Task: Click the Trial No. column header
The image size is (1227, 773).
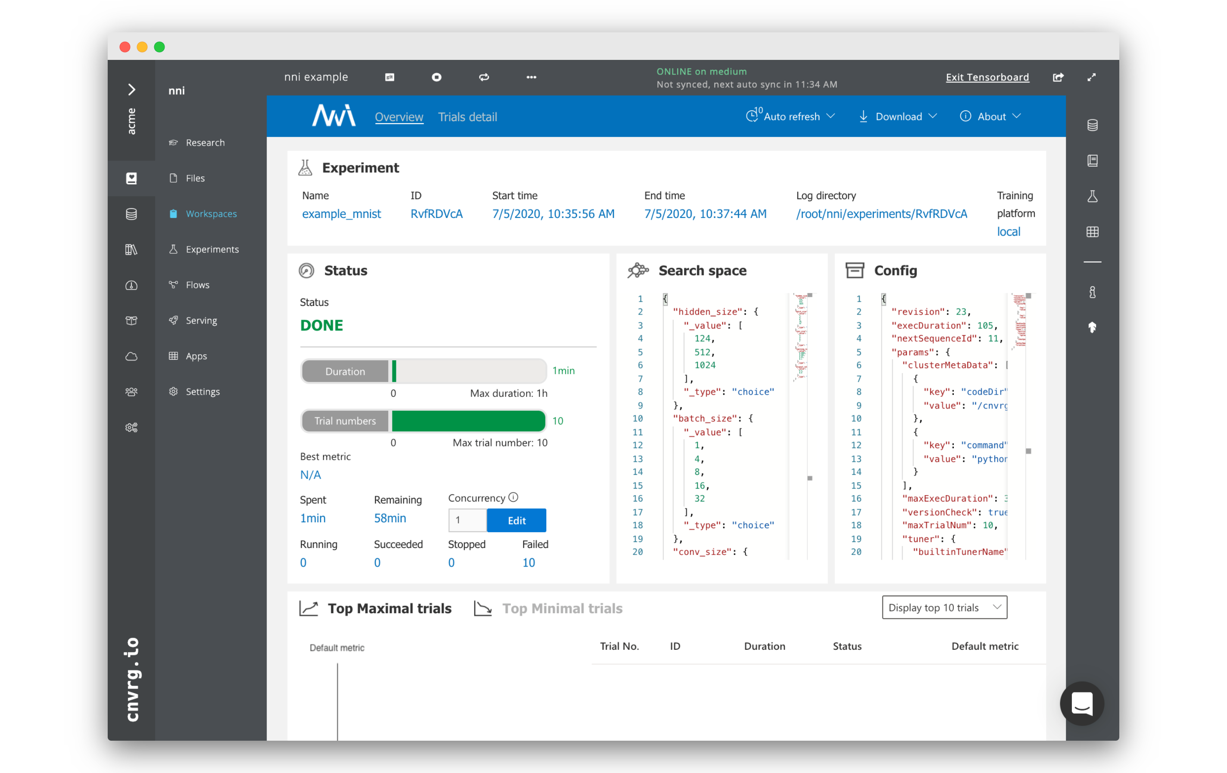Action: point(619,646)
